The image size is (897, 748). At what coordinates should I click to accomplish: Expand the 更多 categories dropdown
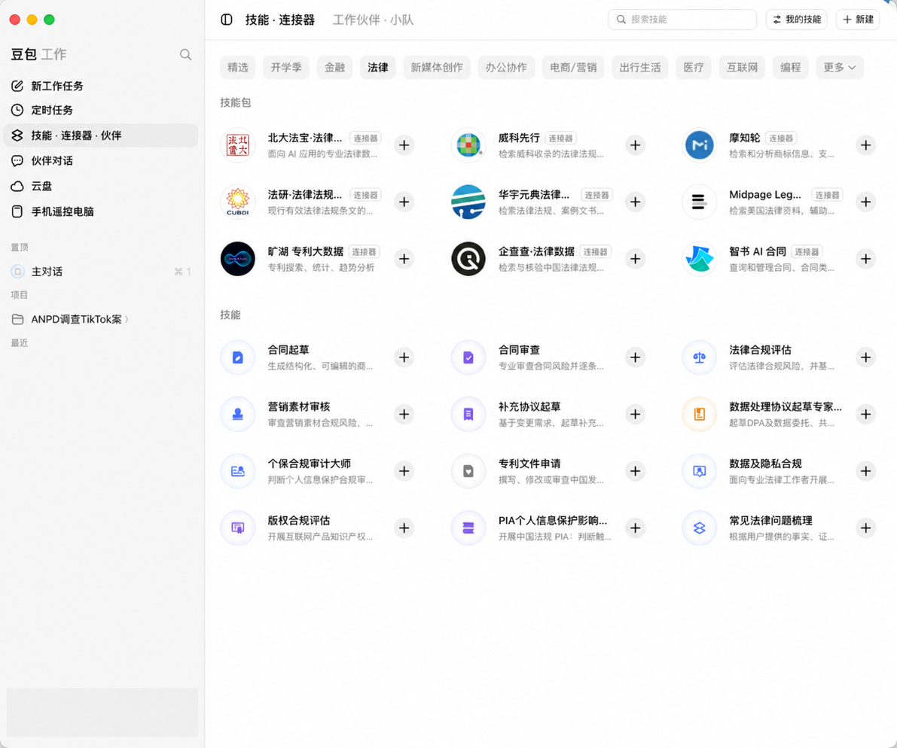[x=839, y=68]
